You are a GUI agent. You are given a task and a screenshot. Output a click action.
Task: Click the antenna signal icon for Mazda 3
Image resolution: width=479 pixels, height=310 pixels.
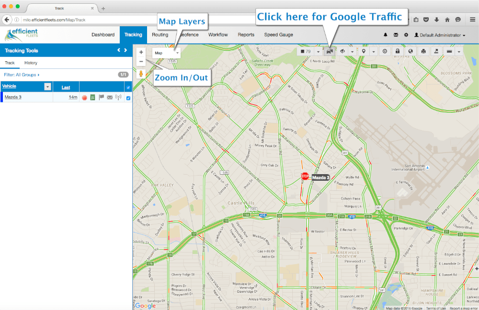coord(118,97)
